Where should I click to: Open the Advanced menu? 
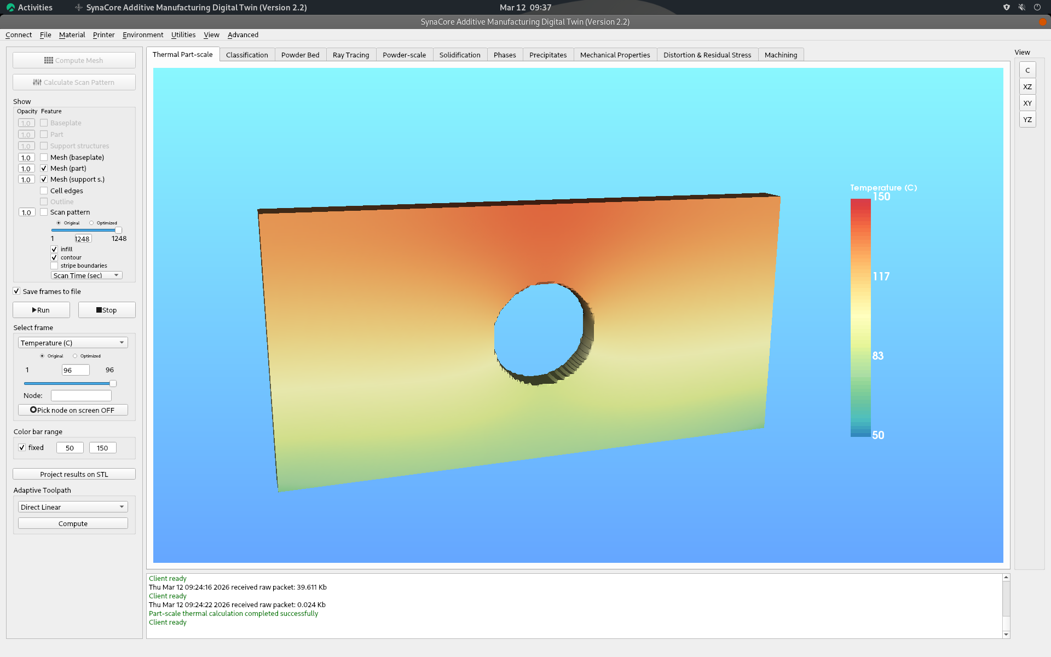(x=243, y=34)
